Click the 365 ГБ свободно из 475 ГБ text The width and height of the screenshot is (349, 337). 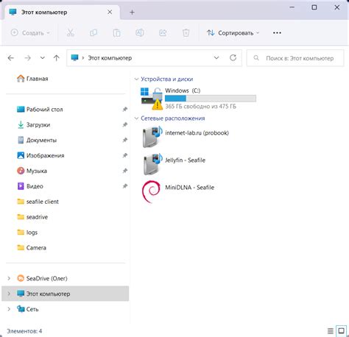200,107
